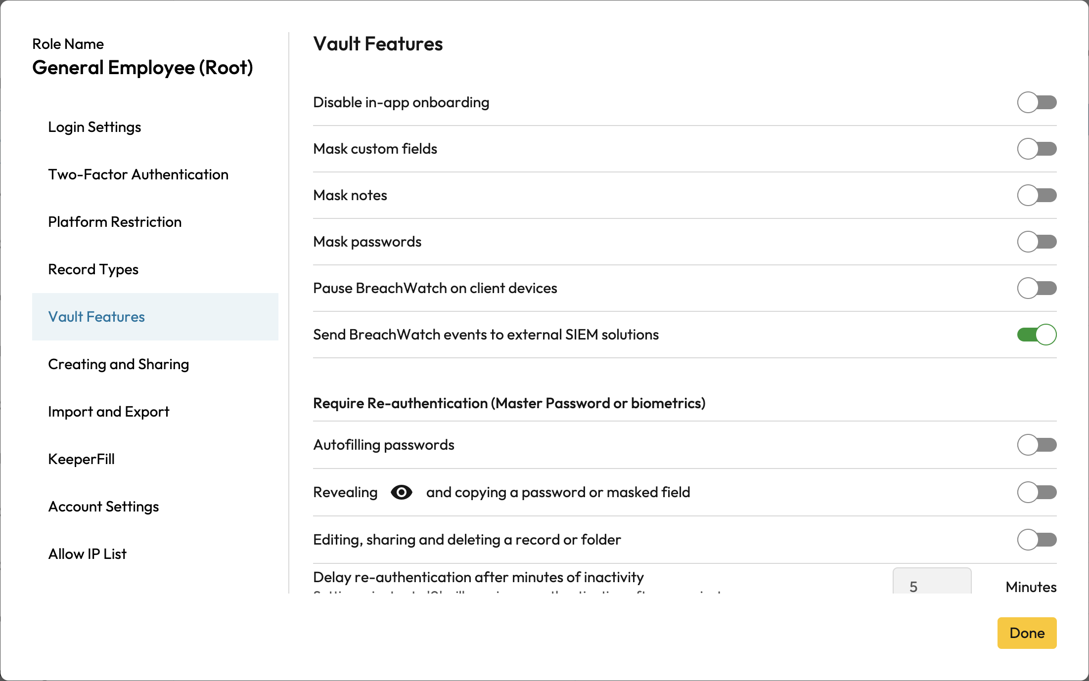Viewport: 1089px width, 681px height.
Task: Select Platform Restriction in sidebar
Action: click(x=115, y=222)
